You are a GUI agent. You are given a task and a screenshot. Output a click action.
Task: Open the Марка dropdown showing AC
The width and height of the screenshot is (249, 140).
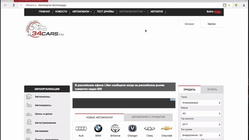pyautogui.click(x=201, y=114)
